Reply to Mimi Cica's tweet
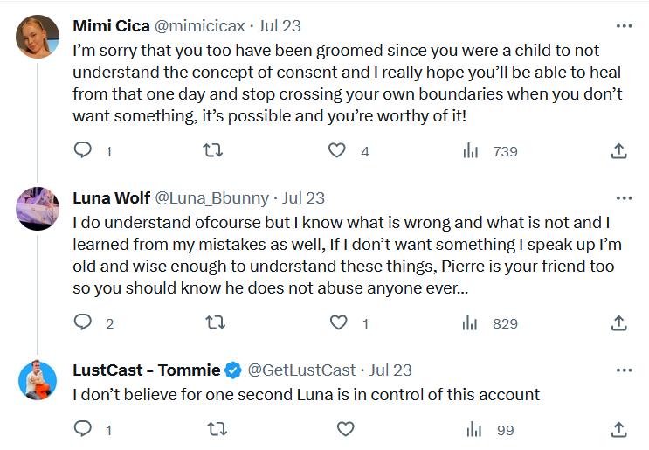 (x=83, y=151)
